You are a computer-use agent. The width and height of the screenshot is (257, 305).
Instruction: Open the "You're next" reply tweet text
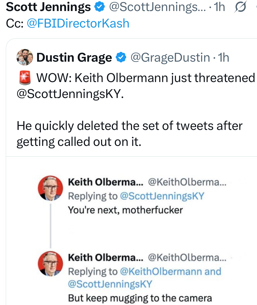(125, 210)
